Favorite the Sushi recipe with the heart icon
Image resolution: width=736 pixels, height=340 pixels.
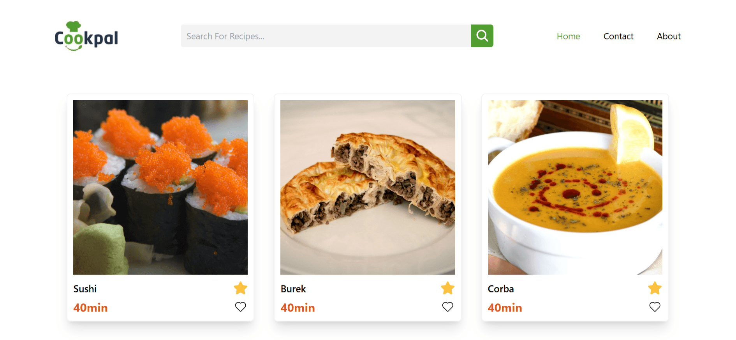coord(240,307)
